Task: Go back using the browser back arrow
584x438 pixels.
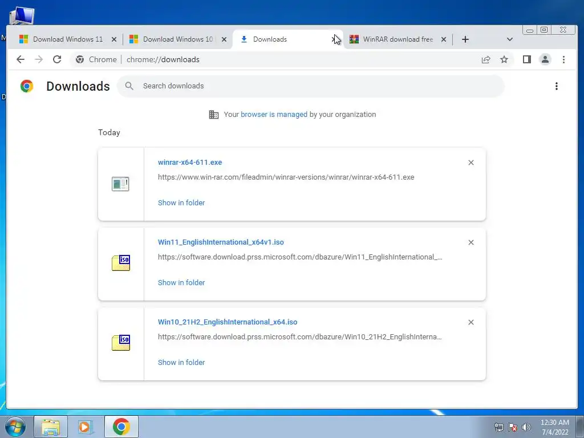Action: pyautogui.click(x=21, y=59)
